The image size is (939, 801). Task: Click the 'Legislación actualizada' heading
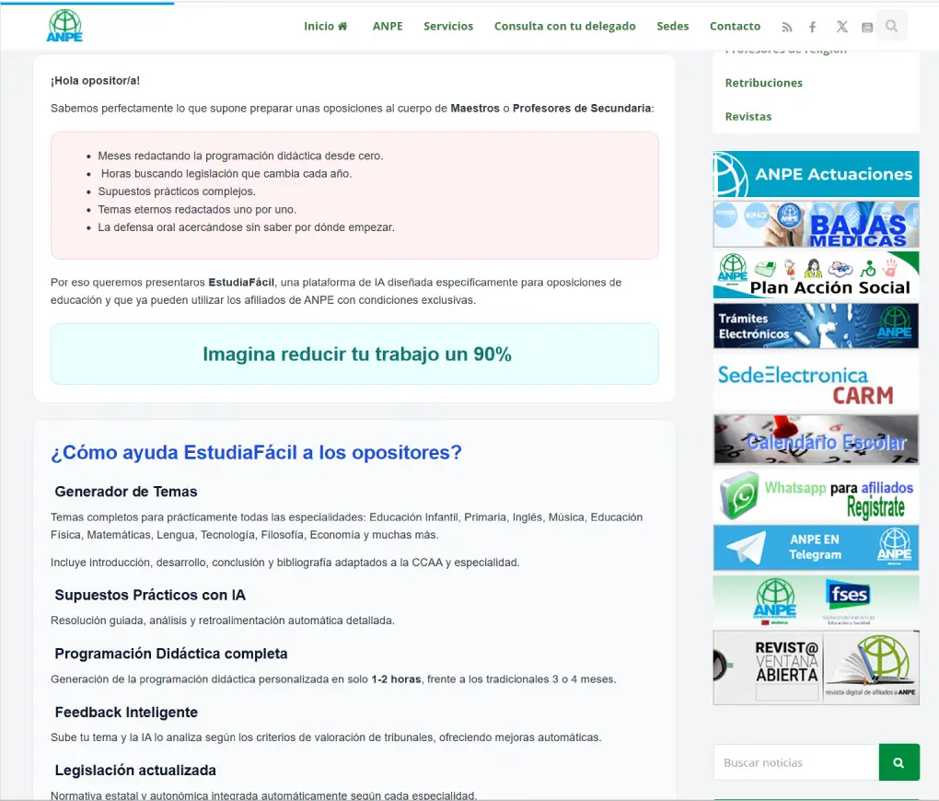(x=135, y=771)
